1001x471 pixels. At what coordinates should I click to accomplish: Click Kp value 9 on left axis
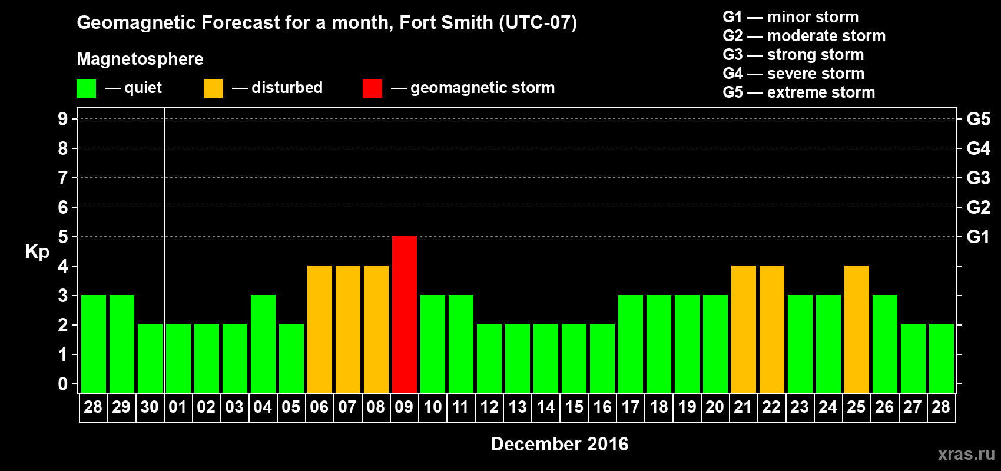pos(63,119)
